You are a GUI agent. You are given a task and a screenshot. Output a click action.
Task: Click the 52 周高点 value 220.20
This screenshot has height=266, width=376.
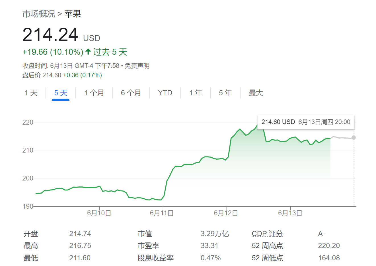(x=329, y=246)
